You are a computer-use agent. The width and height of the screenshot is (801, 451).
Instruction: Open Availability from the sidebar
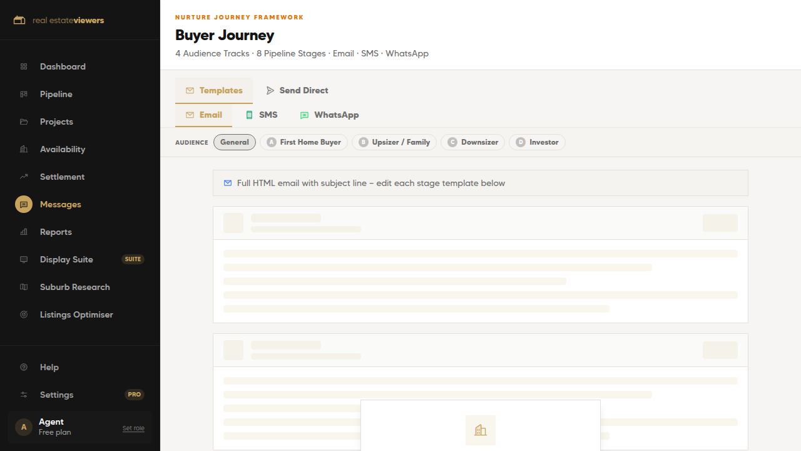80,149
